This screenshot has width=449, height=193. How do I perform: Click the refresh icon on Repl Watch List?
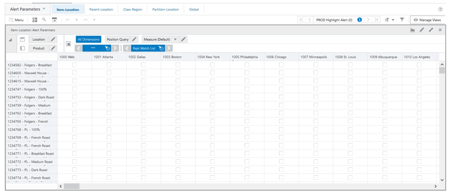click(161, 48)
